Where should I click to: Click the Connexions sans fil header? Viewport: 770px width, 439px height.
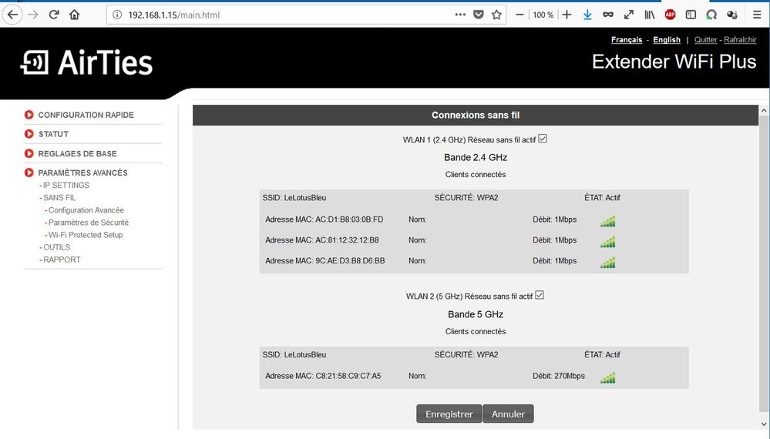pyautogui.click(x=476, y=116)
